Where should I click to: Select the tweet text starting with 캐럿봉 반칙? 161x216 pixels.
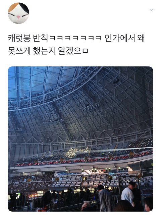point(76,44)
